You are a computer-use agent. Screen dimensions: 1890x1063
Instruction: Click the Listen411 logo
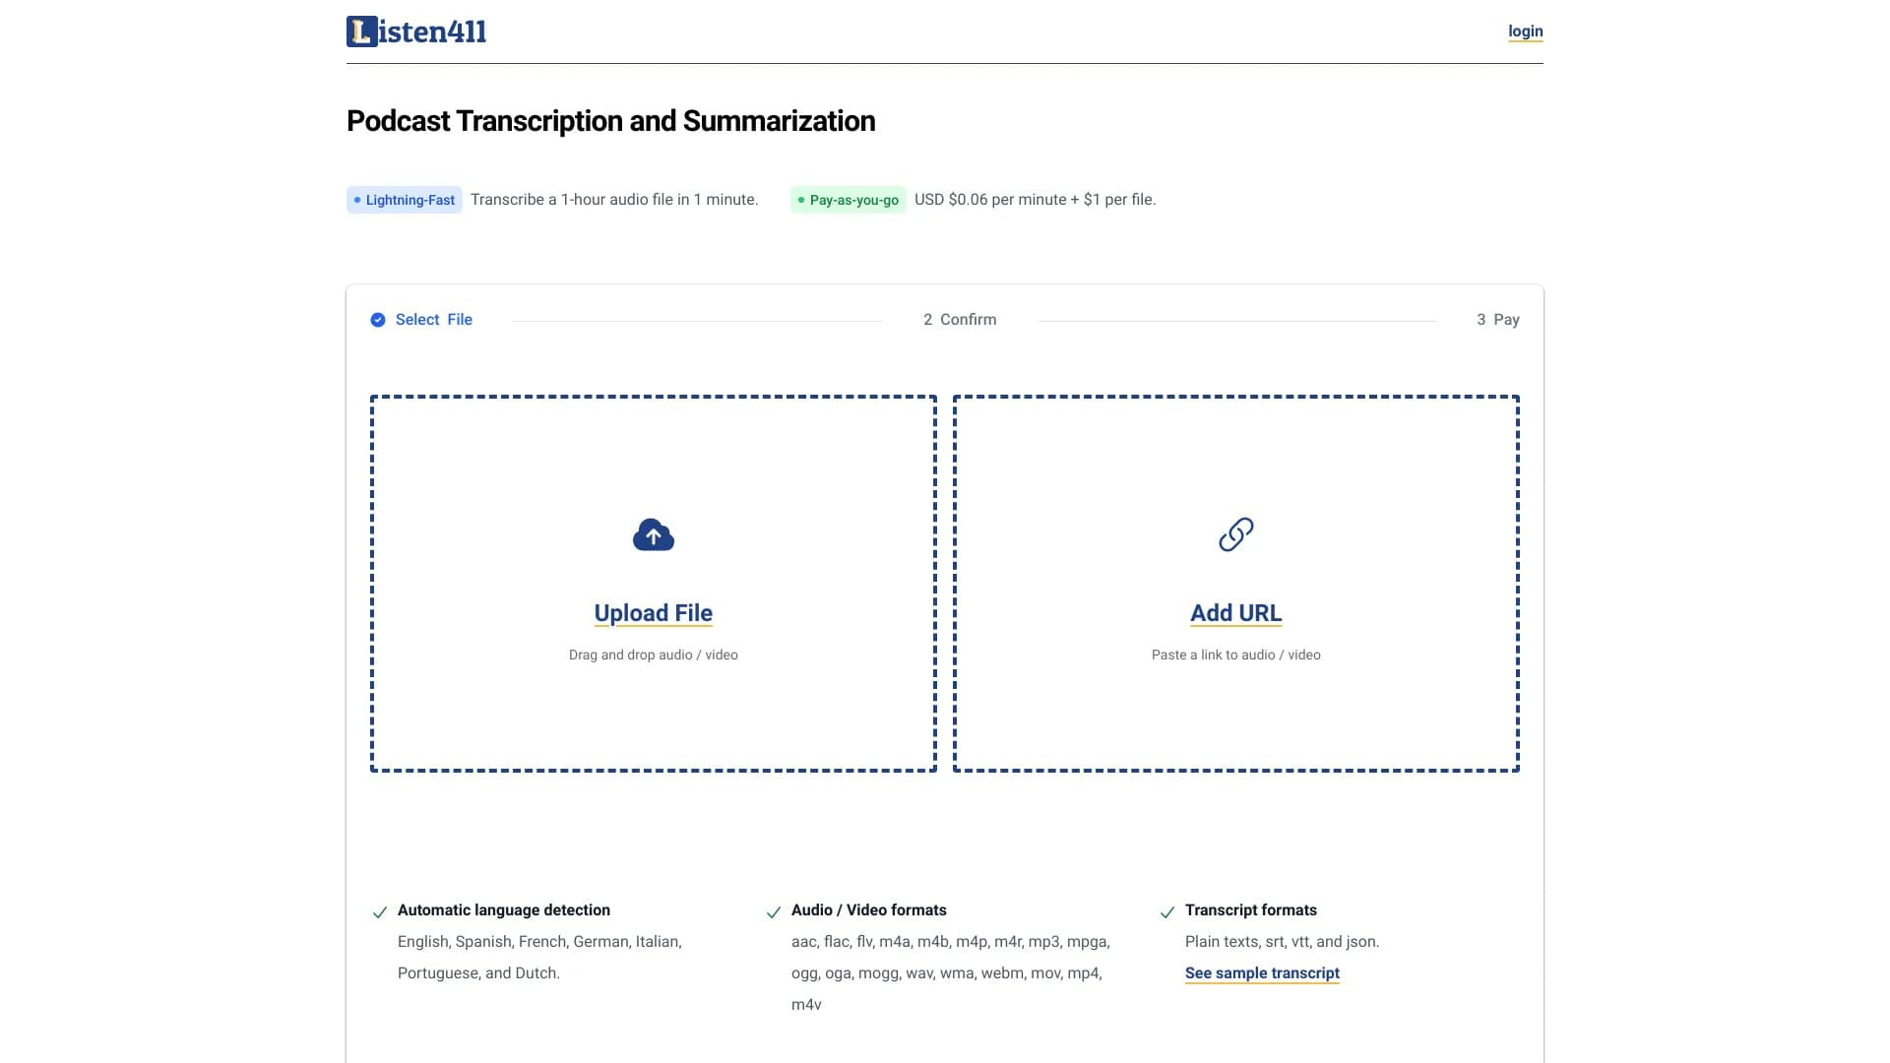tap(416, 31)
